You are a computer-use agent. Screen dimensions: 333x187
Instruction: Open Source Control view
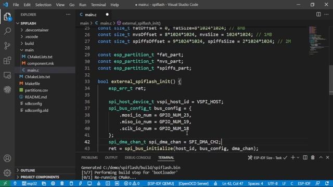point(7,46)
